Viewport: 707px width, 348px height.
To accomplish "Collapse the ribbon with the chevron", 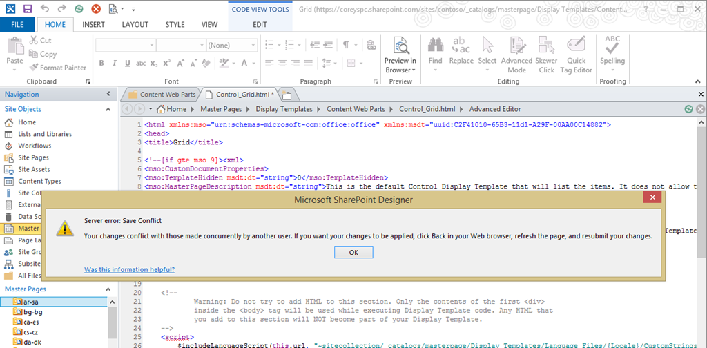I will coord(698,81).
